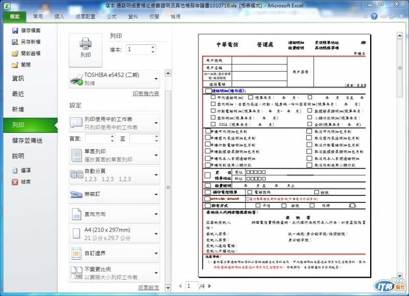Image resolution: width=409 pixels, height=296 pixels.
Task: Click the pages (頁面) from field
Action: 98,139
